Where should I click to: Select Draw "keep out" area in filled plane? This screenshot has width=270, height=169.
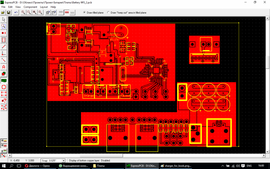pos(127,13)
